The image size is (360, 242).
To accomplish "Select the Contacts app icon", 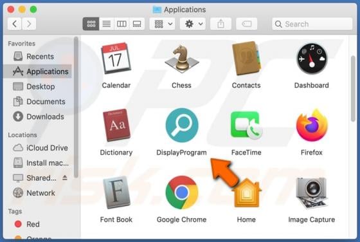I will 246,59.
